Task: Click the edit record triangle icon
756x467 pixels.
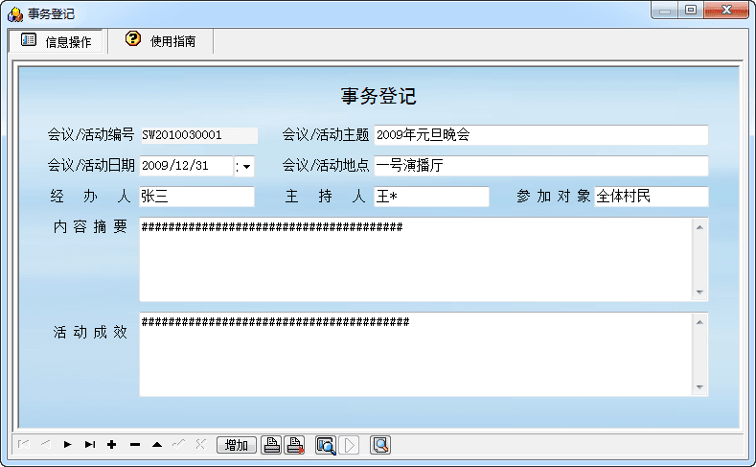Action: pos(156,445)
